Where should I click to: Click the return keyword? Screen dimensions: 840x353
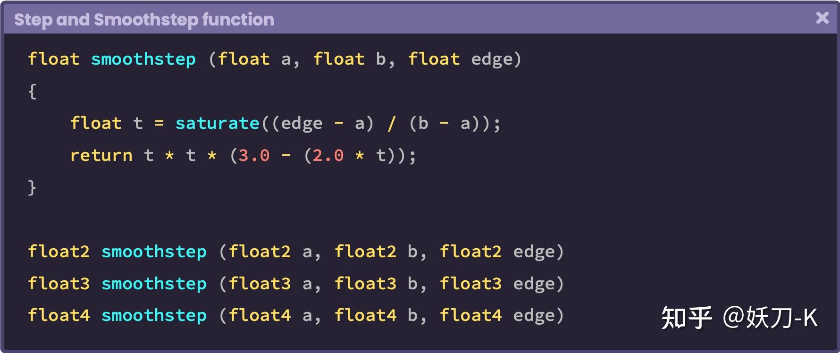[101, 156]
